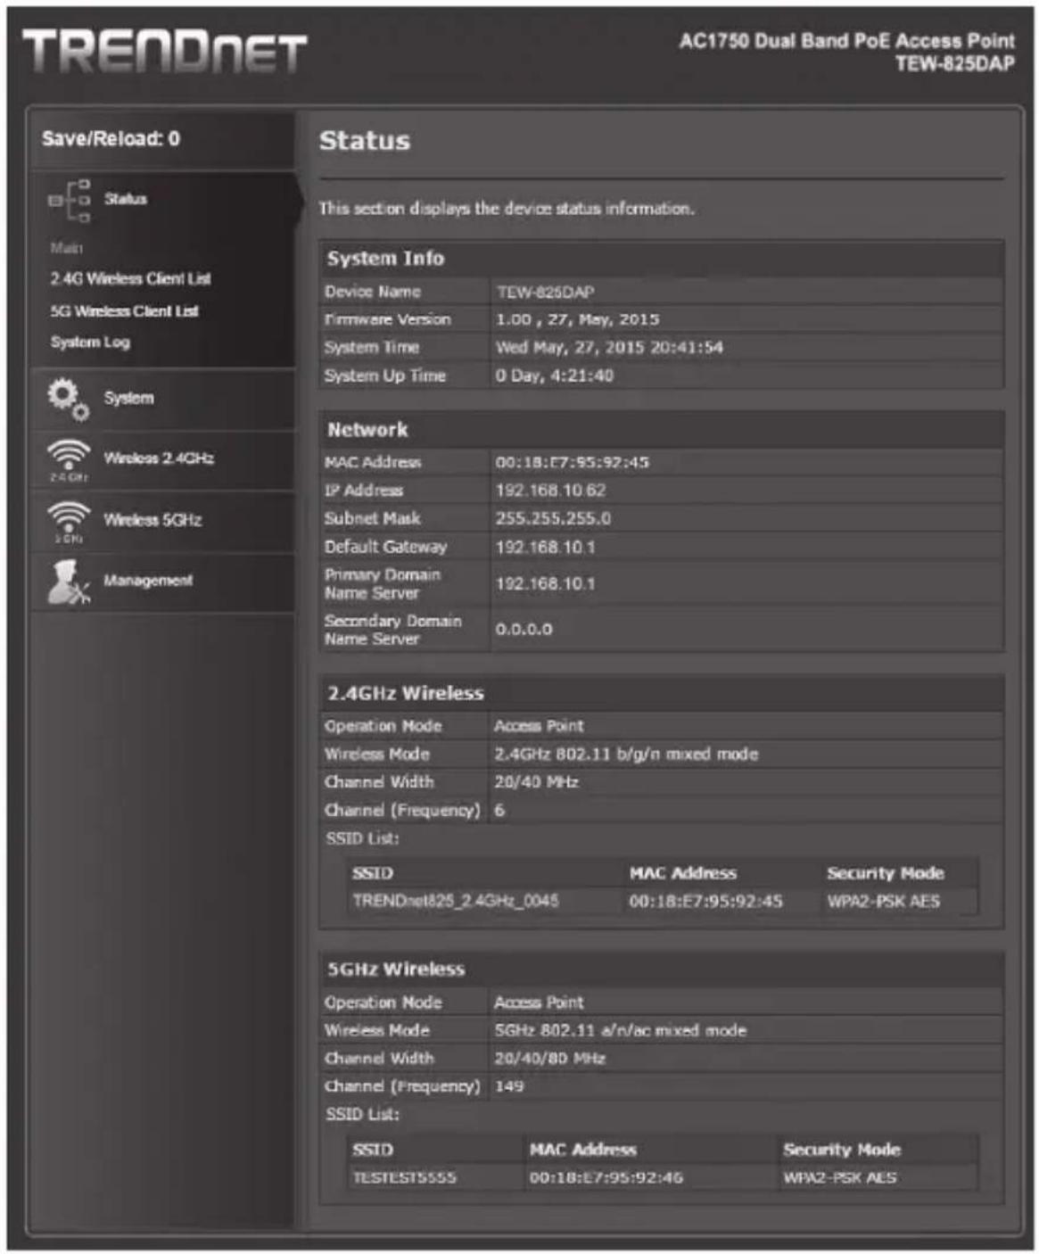This screenshot has width=1039, height=1254.
Task: Click the Status network tree icon
Action: point(70,200)
